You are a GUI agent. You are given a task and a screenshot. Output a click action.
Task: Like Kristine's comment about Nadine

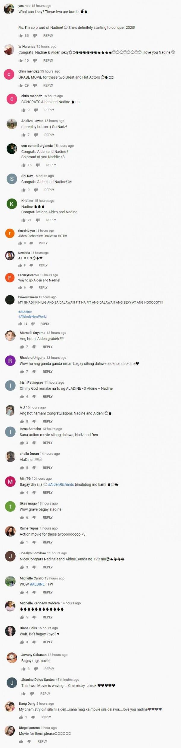[x=23, y=220]
